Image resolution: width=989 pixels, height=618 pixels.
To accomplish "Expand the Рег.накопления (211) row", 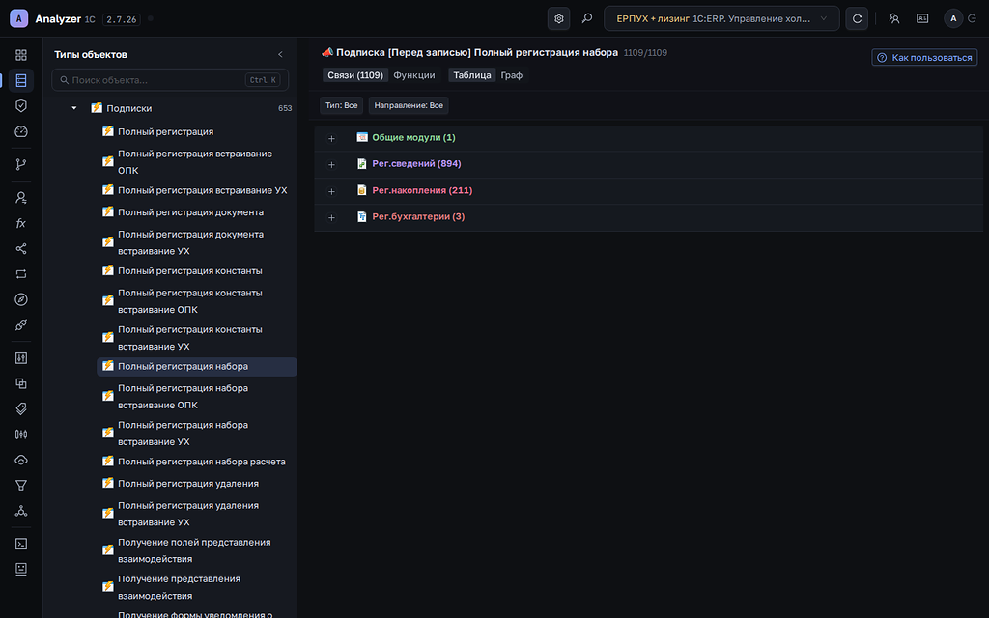I will point(332,191).
